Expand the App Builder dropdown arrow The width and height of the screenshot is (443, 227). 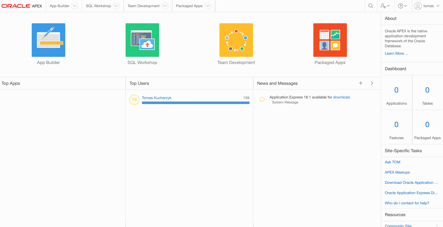point(75,6)
